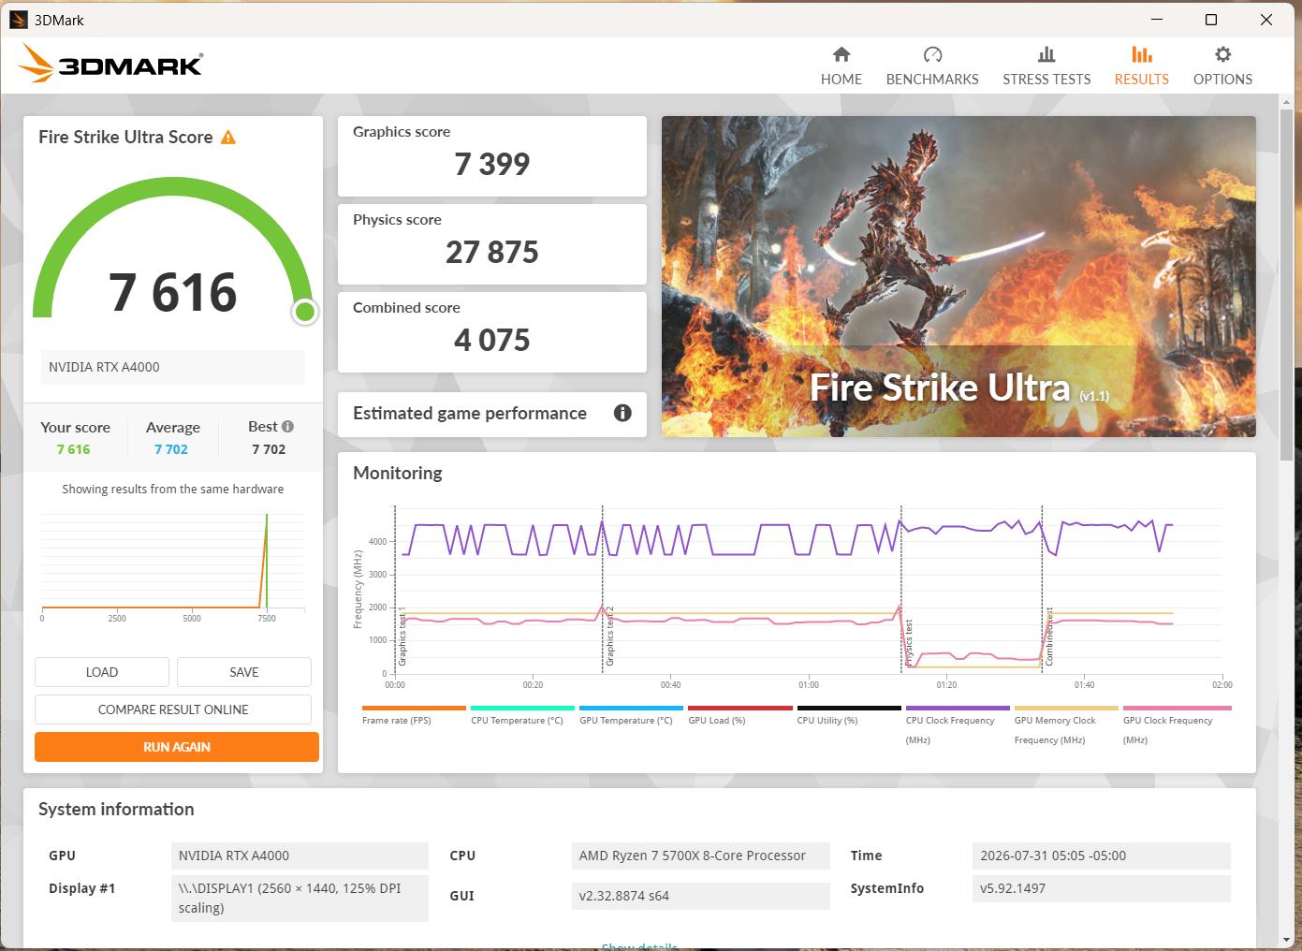This screenshot has width=1302, height=951.
Task: Click the Fire Strike Ultra artwork image
Action: pos(958,276)
